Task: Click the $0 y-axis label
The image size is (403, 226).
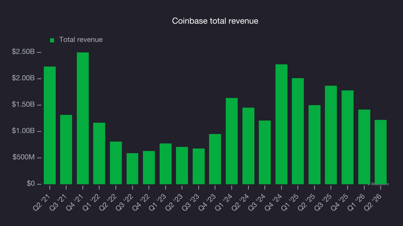Action: pyautogui.click(x=31, y=184)
